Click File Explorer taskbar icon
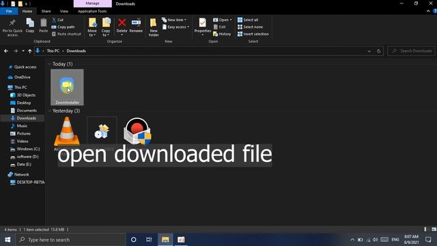This screenshot has height=246, width=437. tap(165, 240)
